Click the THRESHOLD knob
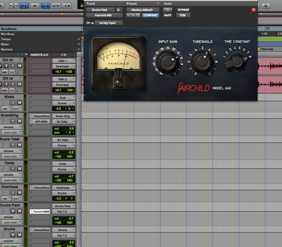The width and height of the screenshot is (282, 247). pos(203,62)
